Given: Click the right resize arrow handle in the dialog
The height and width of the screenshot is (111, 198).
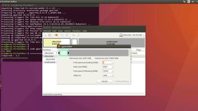Looking at the screenshot, I should click(x=68, y=53).
